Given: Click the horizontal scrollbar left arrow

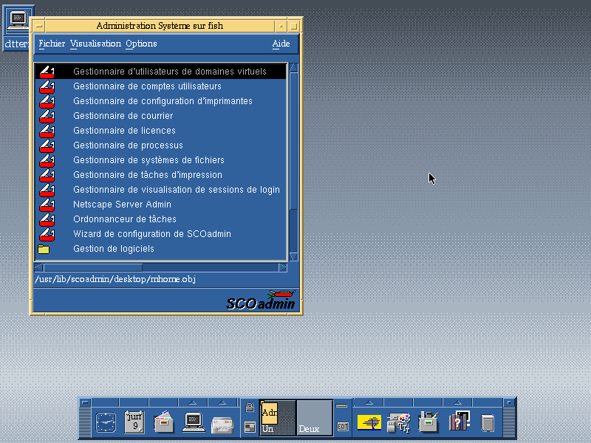Looking at the screenshot, I should 39,268.
